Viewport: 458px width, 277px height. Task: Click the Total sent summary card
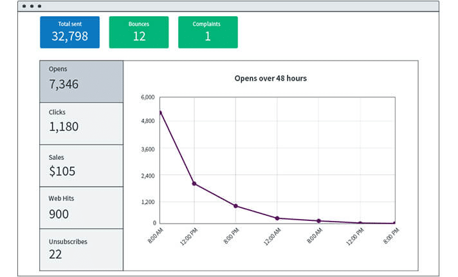tap(69, 32)
